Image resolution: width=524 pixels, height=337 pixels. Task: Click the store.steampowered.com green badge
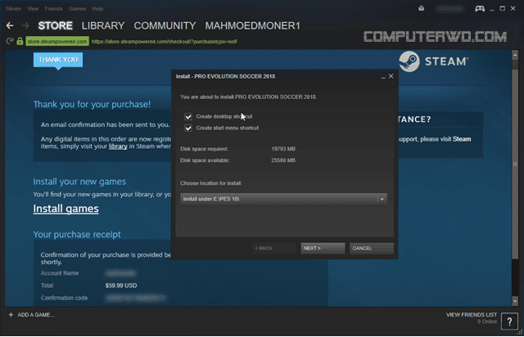pos(57,42)
